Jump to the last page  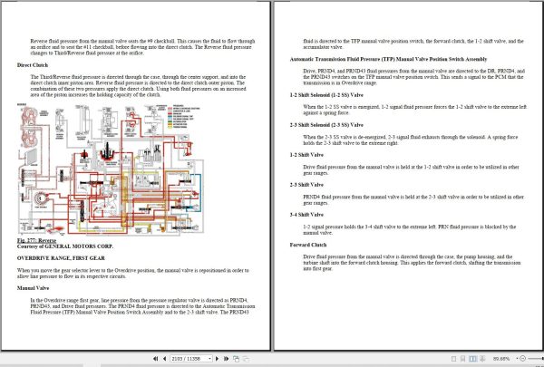click(x=226, y=359)
